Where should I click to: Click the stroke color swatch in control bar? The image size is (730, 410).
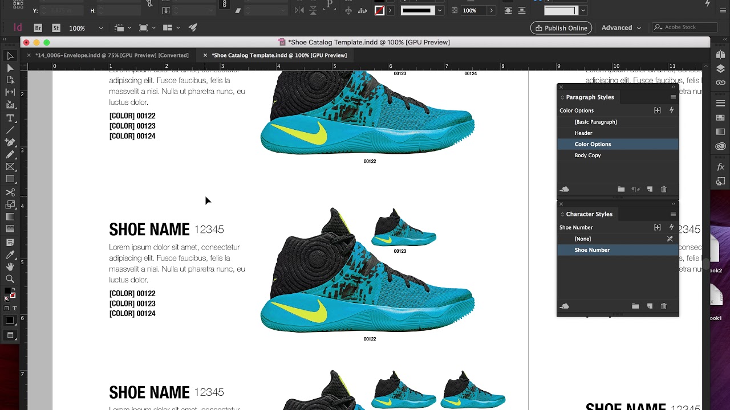[x=379, y=10]
